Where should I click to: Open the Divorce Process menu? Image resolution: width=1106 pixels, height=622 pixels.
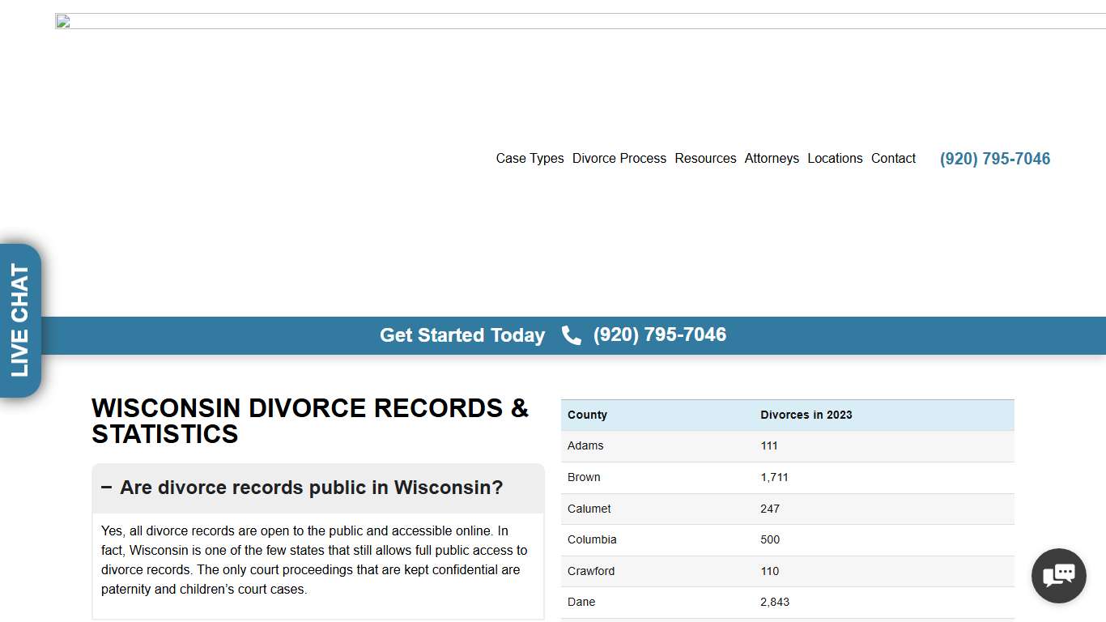click(619, 158)
